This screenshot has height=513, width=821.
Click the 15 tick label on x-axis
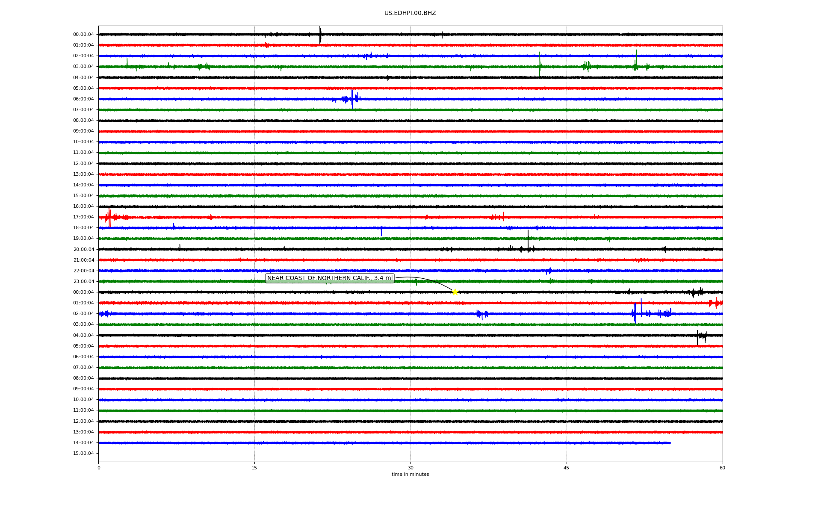[254, 468]
